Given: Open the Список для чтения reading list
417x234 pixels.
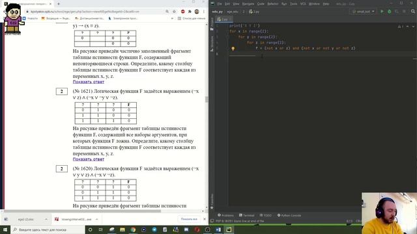Looking at the screenshot, I should pyautogui.click(x=192, y=19).
